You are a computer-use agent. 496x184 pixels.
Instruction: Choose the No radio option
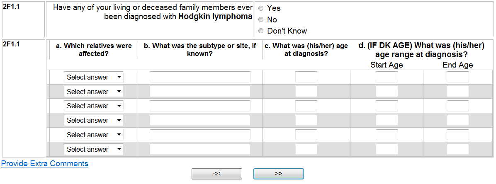click(x=261, y=19)
